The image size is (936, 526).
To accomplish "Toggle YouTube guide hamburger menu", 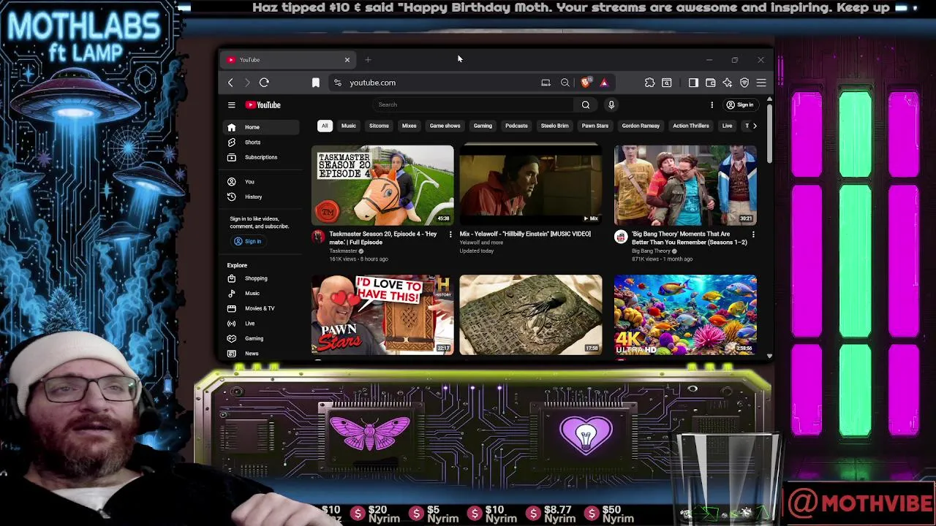I will [231, 104].
